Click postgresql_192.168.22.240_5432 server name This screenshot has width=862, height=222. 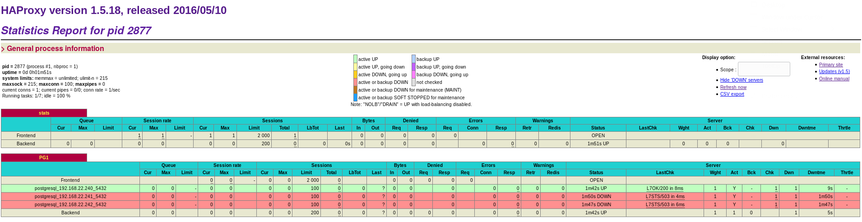pyautogui.click(x=70, y=189)
